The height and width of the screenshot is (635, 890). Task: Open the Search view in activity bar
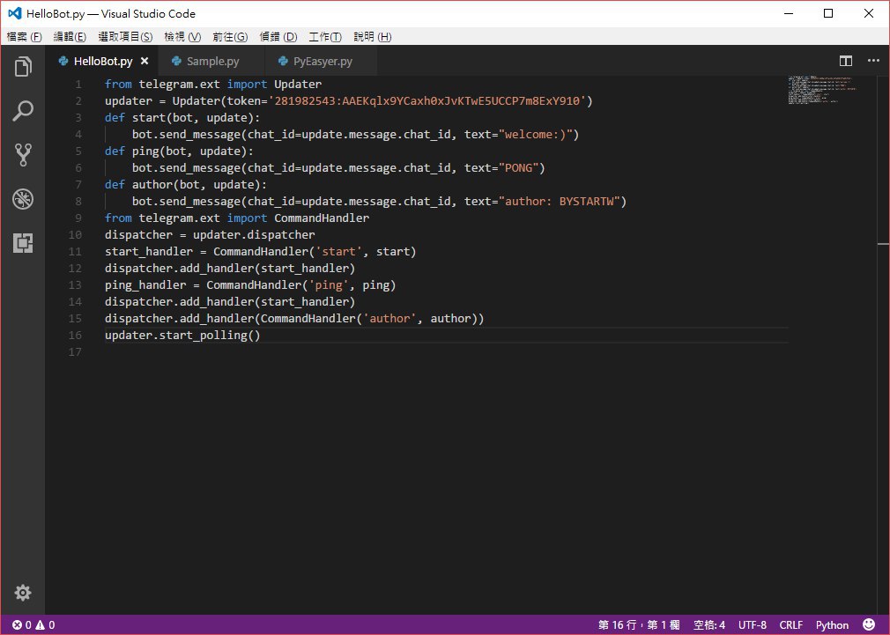[23, 111]
